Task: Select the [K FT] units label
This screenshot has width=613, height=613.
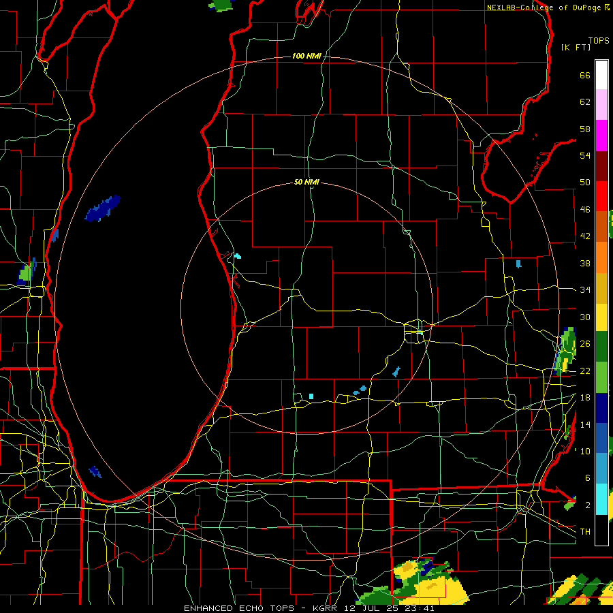Action: tap(576, 47)
